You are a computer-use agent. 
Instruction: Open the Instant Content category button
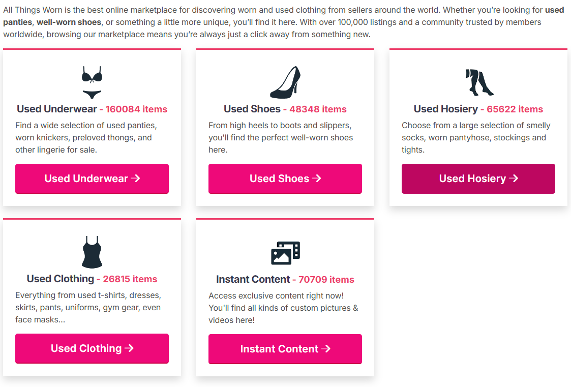pyautogui.click(x=285, y=349)
